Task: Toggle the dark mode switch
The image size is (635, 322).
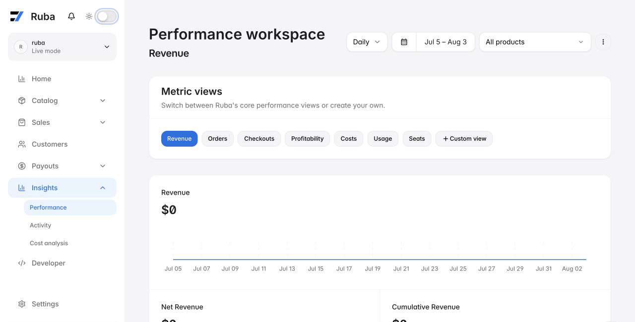Action: (x=107, y=16)
